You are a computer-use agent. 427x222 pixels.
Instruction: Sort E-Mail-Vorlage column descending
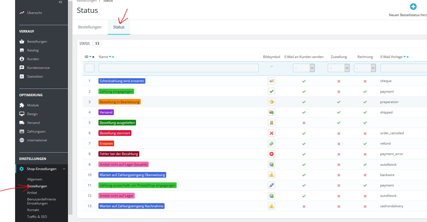pyautogui.click(x=405, y=57)
